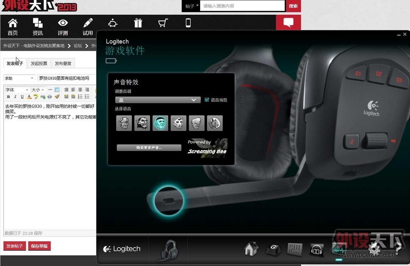Open the red chat bubble button

click(x=288, y=22)
